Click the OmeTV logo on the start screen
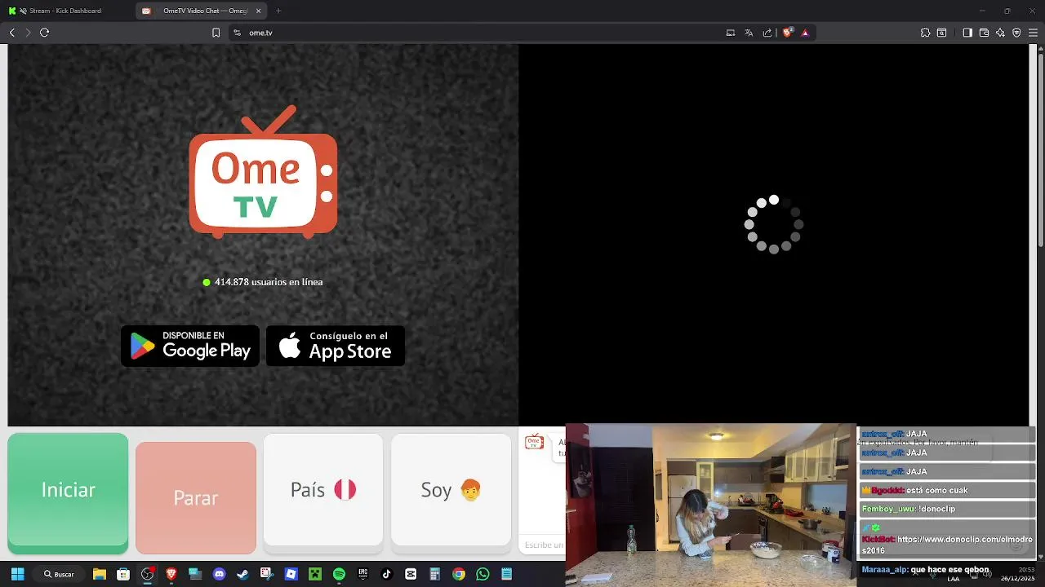The height and width of the screenshot is (587, 1045). pos(263,172)
